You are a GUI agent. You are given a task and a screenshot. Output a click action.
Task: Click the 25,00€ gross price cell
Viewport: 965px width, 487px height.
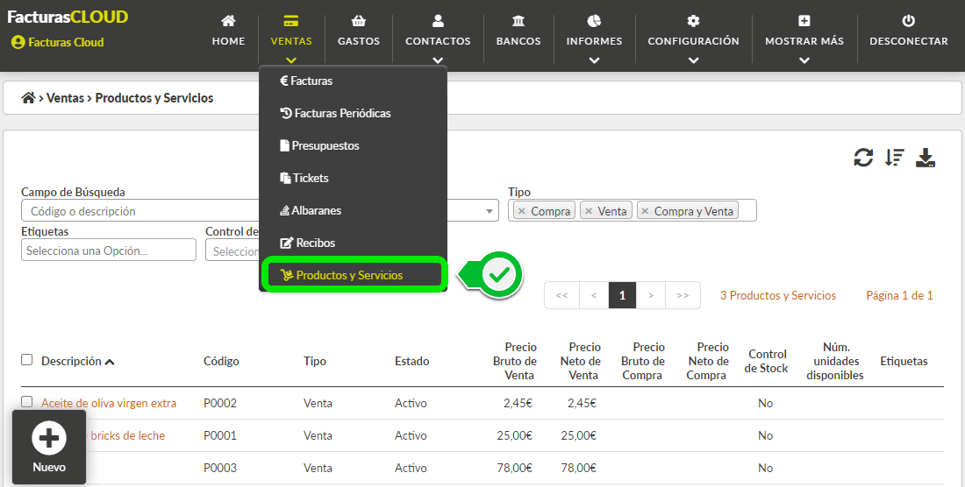coord(514,436)
